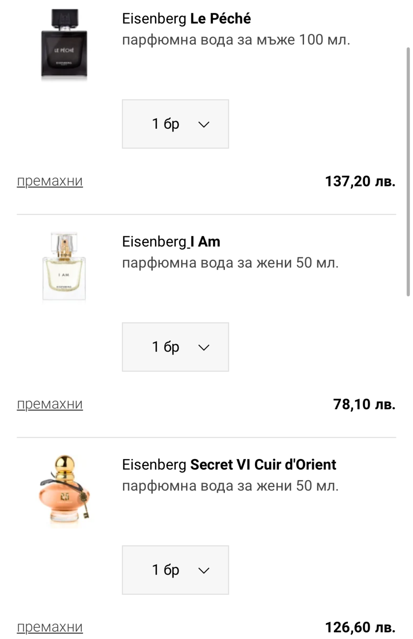Click the description 'парфюмна вода за мъже 100 мл.'
The width and height of the screenshot is (413, 639).
point(236,40)
